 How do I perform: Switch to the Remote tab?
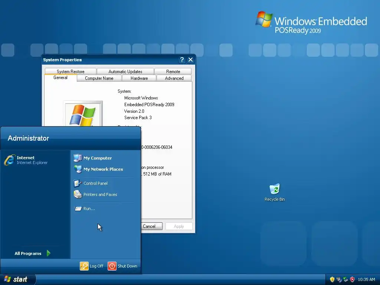(173, 72)
